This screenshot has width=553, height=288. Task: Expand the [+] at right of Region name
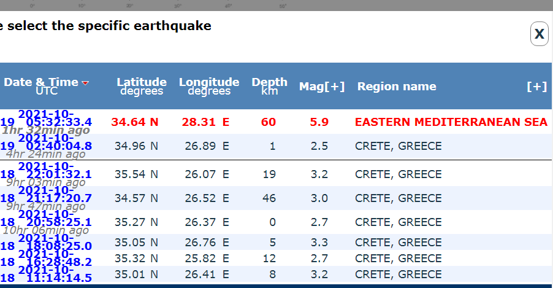[536, 87]
